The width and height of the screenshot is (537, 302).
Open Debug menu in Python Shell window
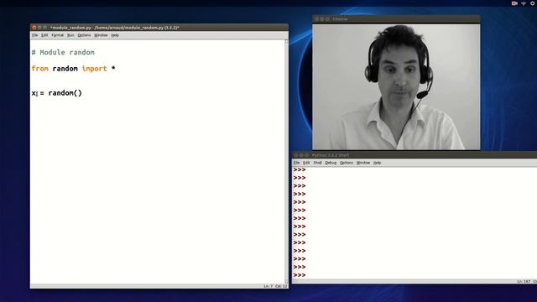[x=331, y=163]
